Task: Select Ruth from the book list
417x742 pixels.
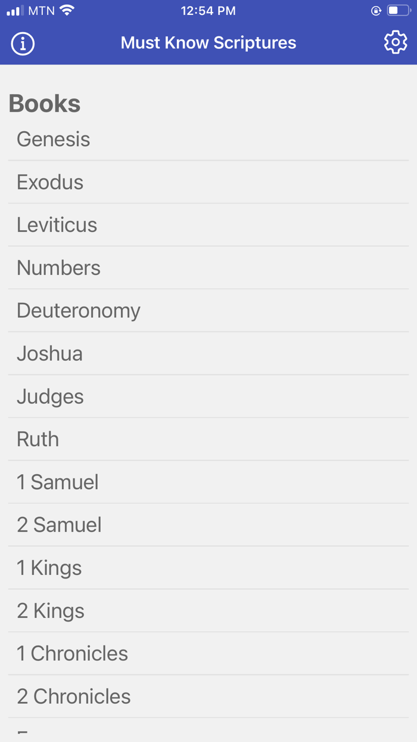Action: (x=38, y=439)
